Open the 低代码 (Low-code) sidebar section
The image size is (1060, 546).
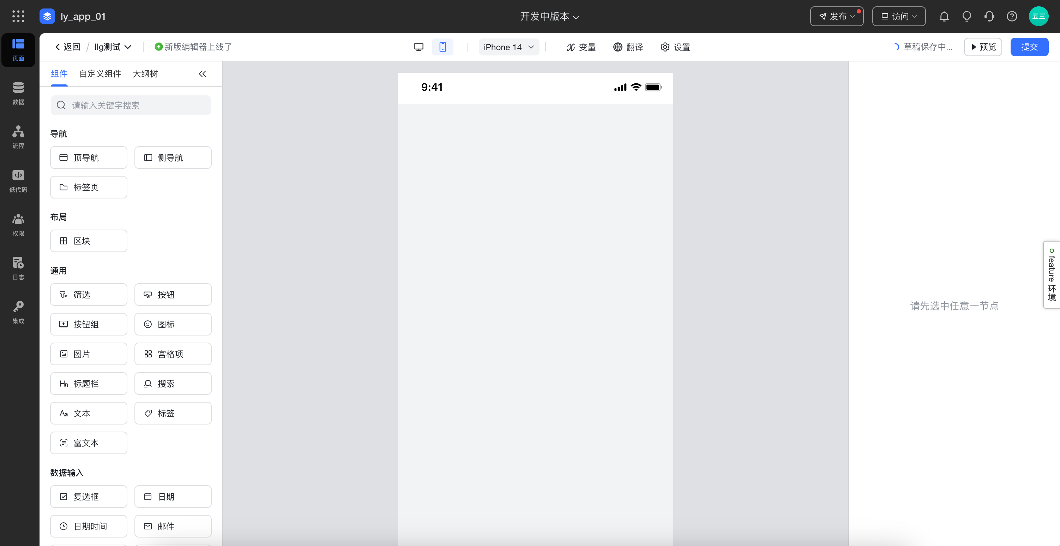(18, 181)
